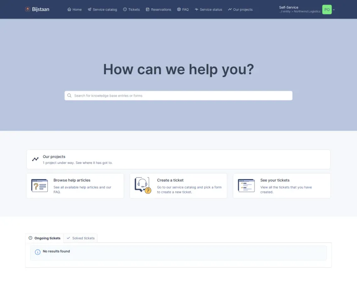Switch to the Solved tickets tab
This screenshot has height=295, width=357.
coord(81,238)
